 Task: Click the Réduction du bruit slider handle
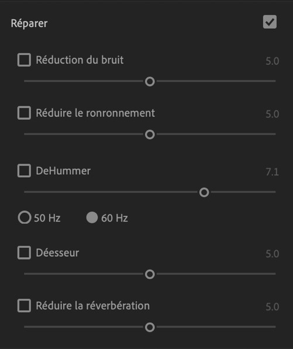[150, 81]
